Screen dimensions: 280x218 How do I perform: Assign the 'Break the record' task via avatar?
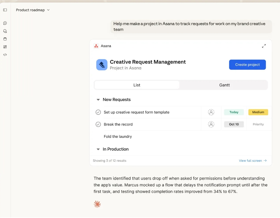[211, 124]
